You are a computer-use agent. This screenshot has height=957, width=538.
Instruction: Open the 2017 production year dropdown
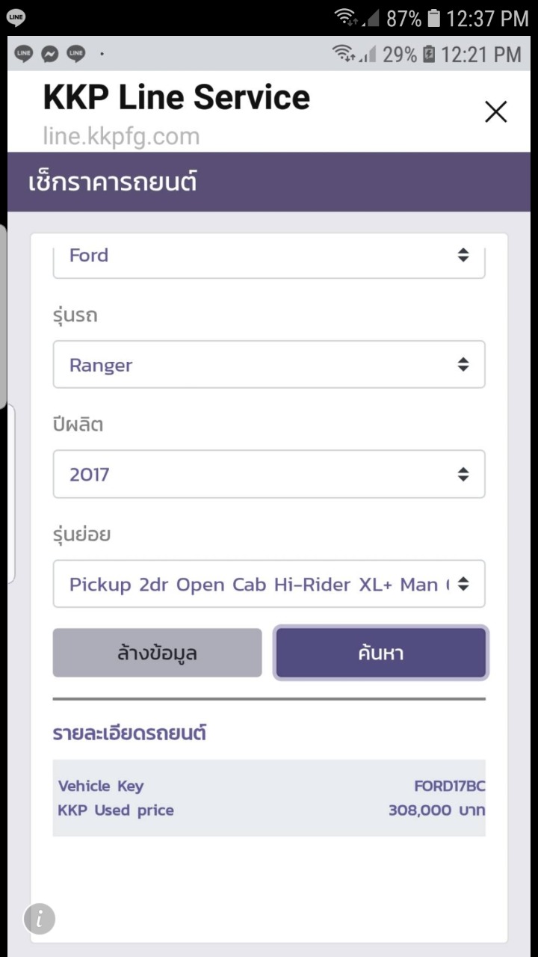click(x=269, y=474)
